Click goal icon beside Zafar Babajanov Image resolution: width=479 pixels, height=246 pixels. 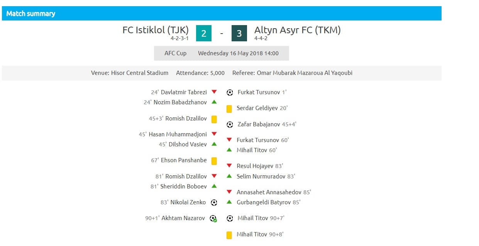point(230,124)
